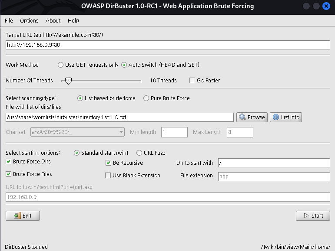The height and width of the screenshot is (251, 335).
Task: Click the List Info button
Action: click(286, 117)
